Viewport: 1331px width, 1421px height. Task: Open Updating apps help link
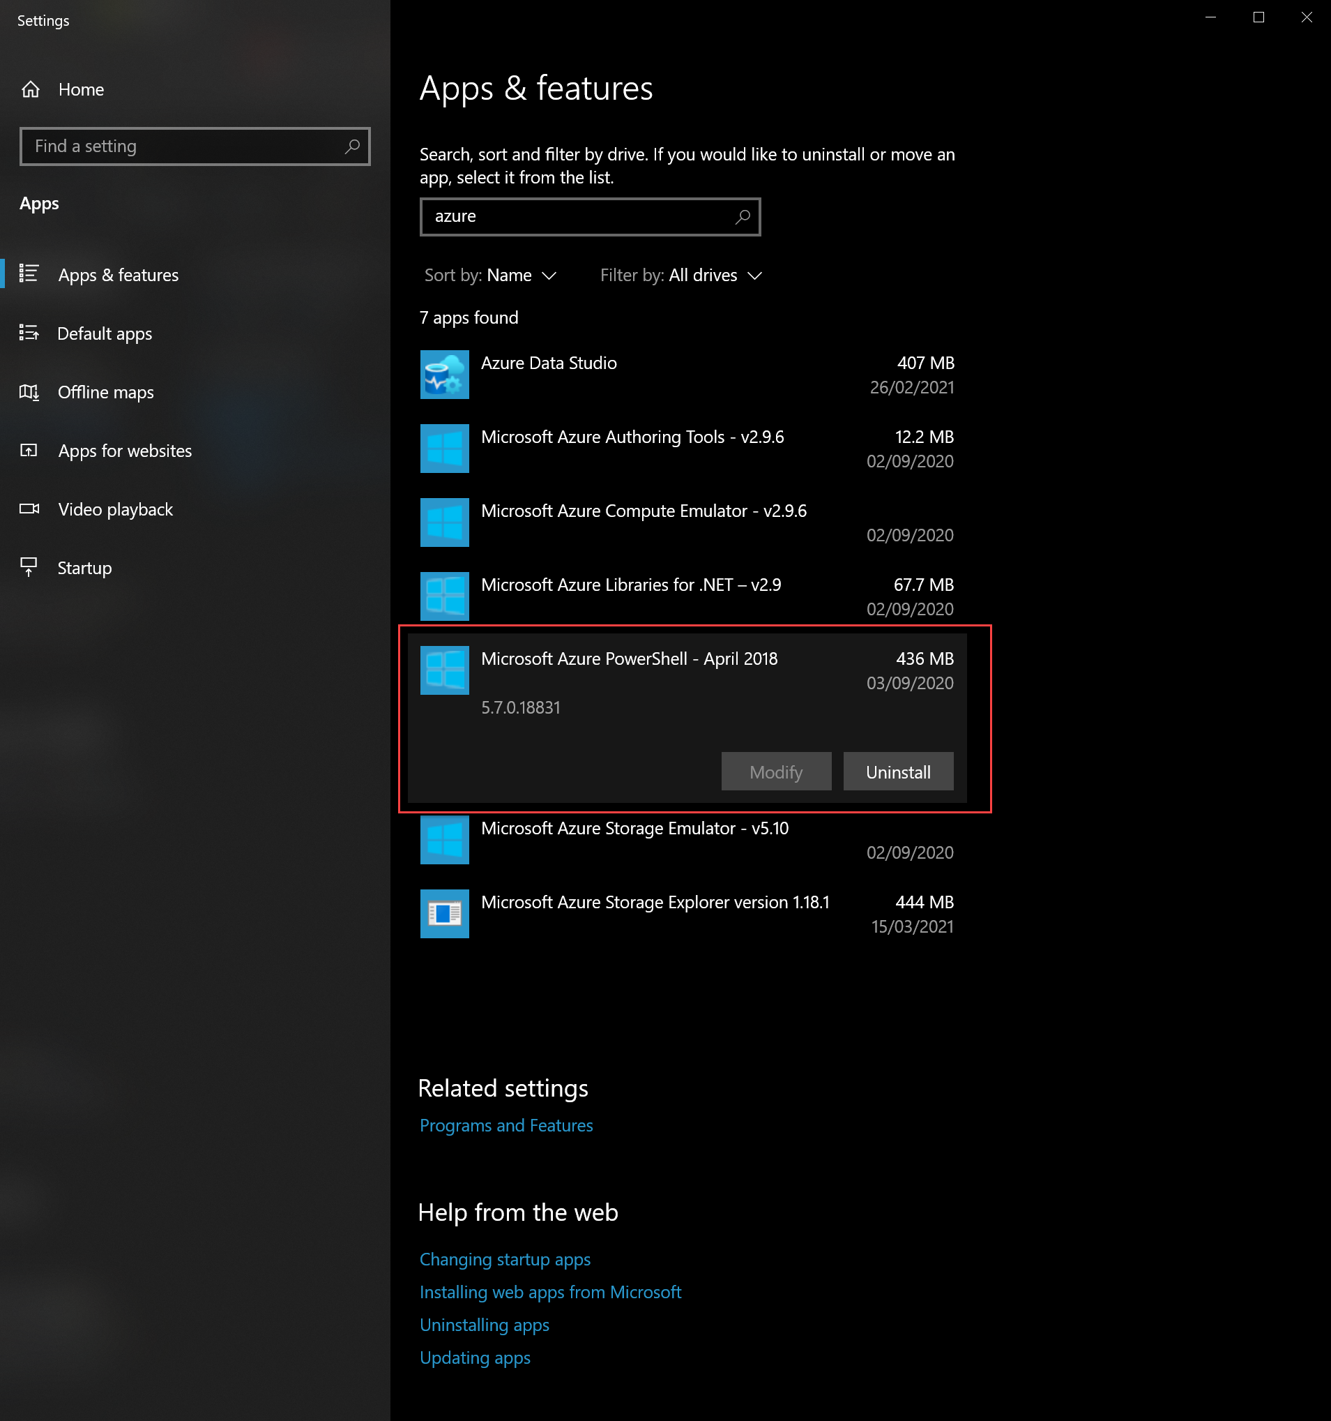click(475, 1358)
